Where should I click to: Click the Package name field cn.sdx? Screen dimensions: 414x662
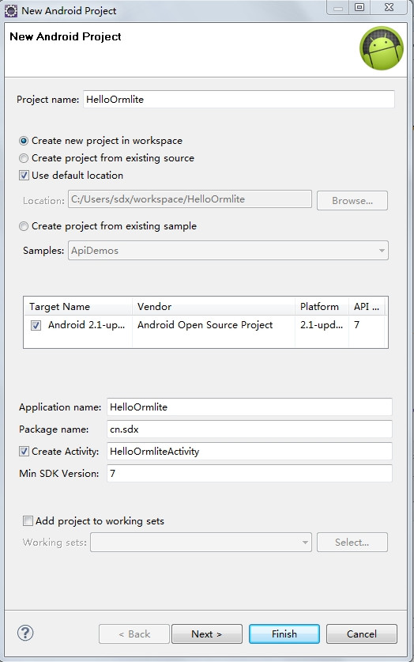(250, 429)
